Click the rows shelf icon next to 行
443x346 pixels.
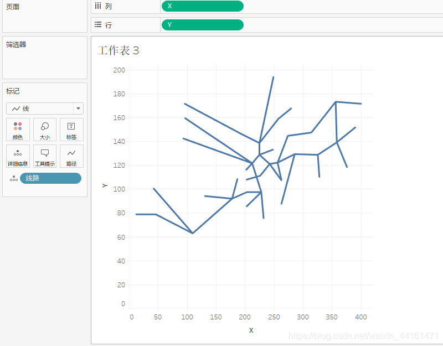point(98,24)
